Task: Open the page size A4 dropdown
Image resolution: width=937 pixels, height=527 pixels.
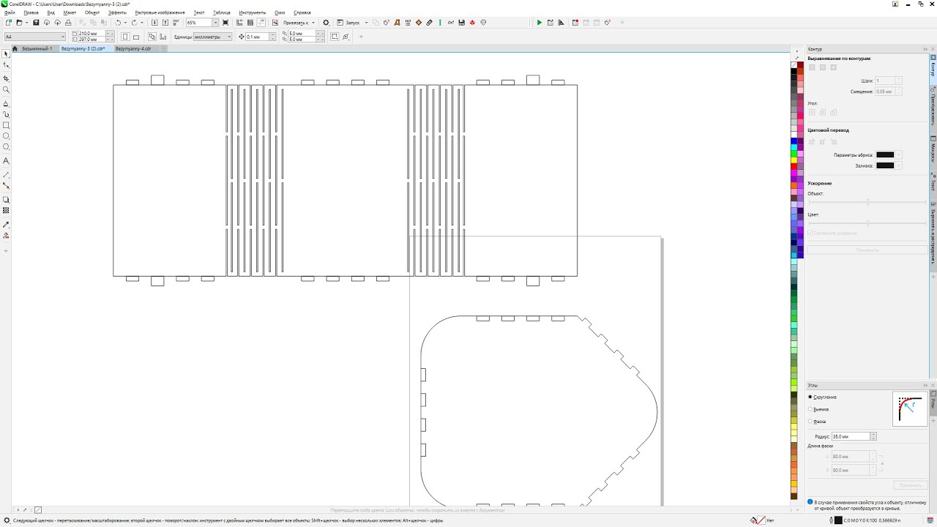Action: point(34,37)
